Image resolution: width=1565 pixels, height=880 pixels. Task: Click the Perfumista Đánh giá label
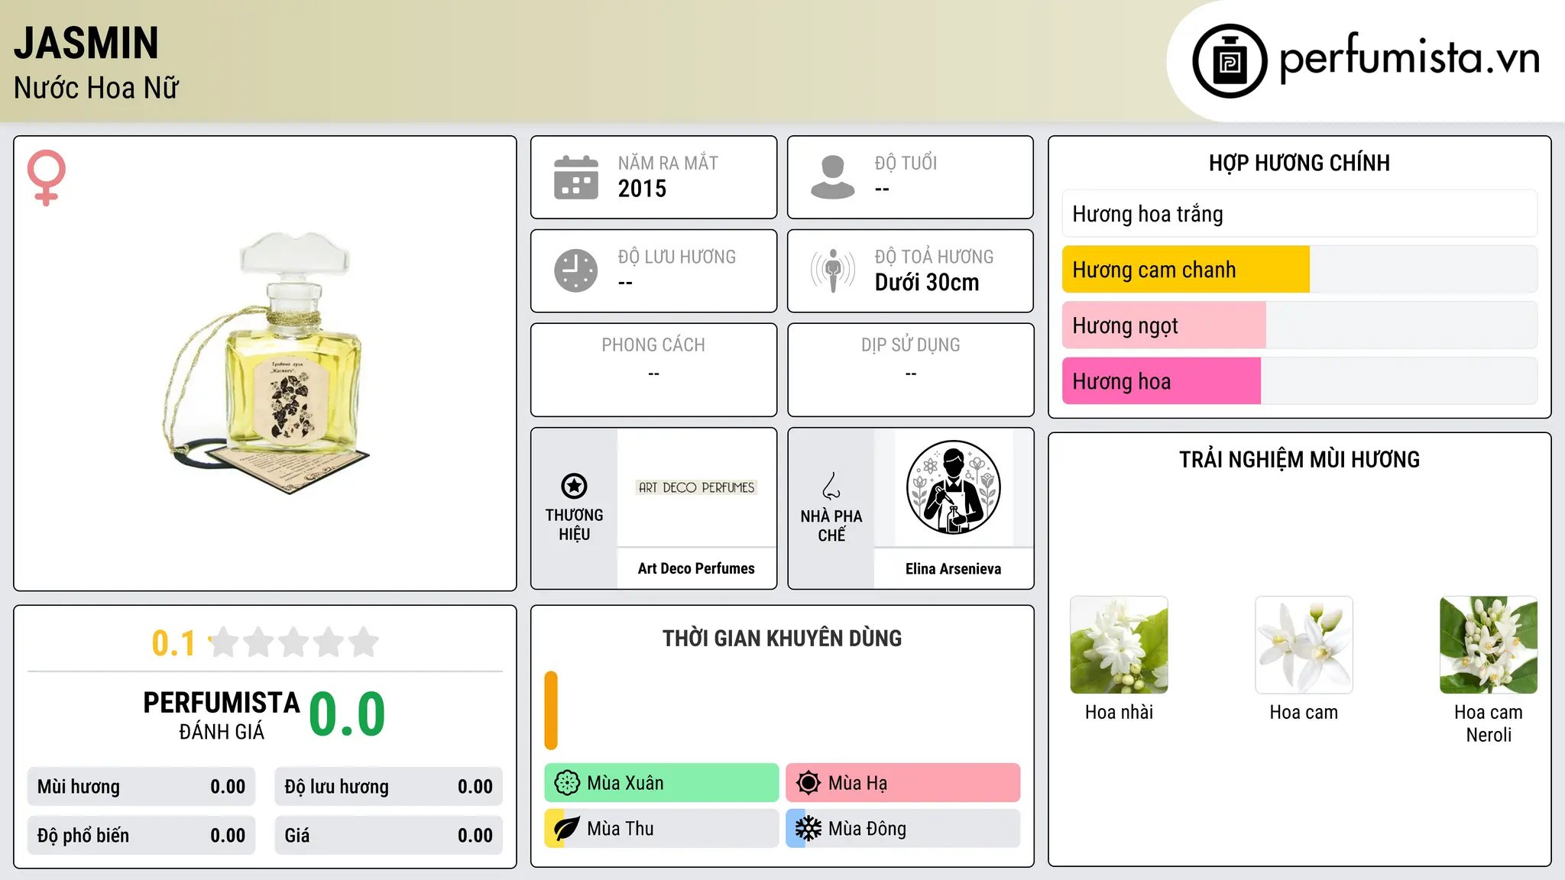click(222, 715)
